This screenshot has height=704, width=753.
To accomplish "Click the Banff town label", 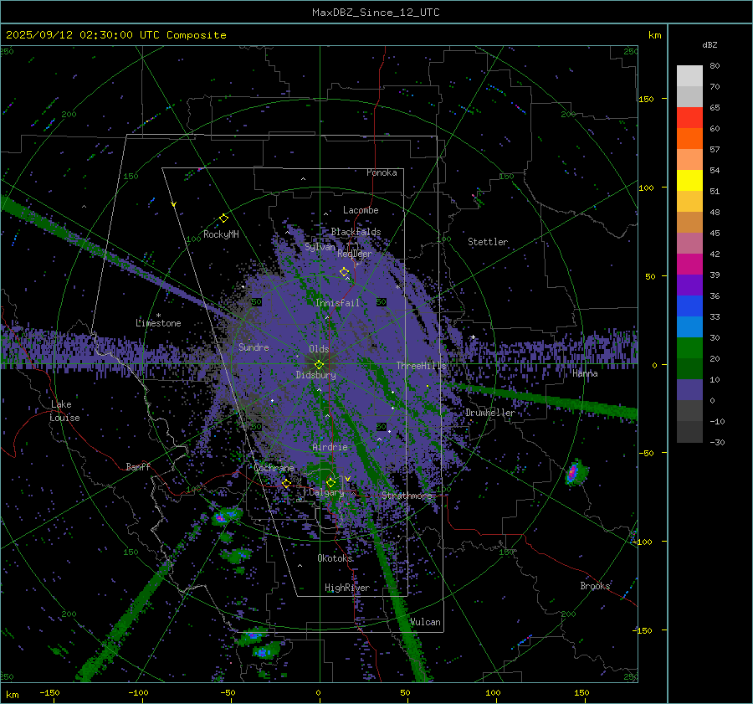I will 138,466.
